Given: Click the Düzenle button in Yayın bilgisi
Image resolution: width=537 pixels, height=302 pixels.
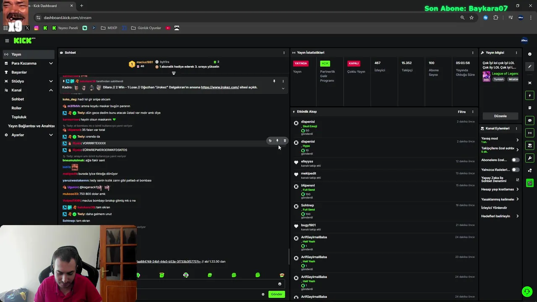Looking at the screenshot, I should (x=500, y=116).
